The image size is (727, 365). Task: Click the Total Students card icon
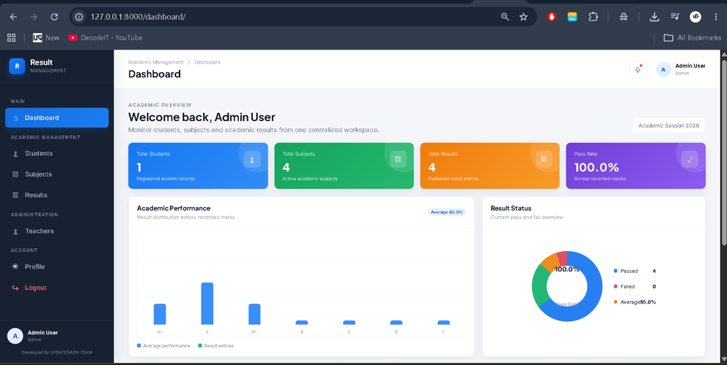coord(252,159)
